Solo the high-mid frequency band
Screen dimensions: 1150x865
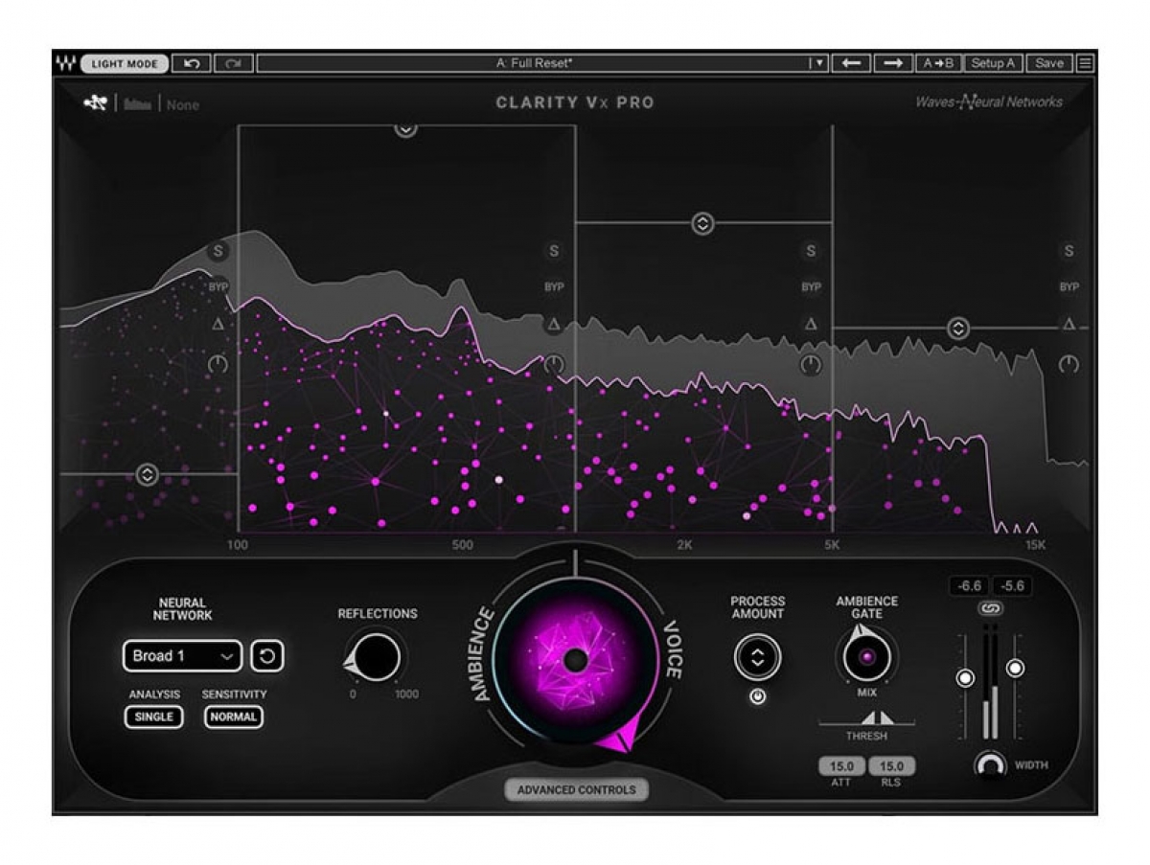(x=811, y=252)
